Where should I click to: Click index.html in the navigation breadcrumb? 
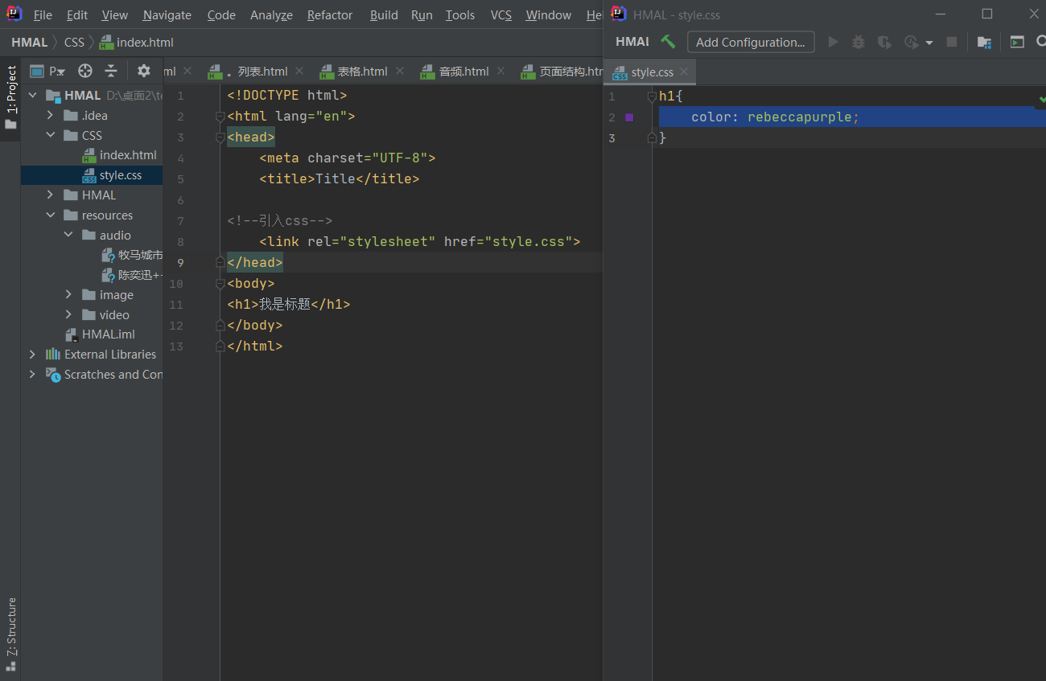136,42
